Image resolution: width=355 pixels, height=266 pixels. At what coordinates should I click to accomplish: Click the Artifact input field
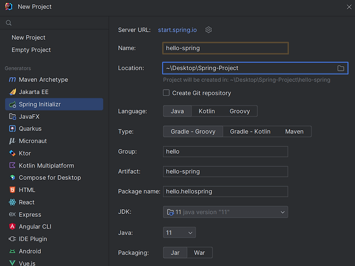(225, 171)
